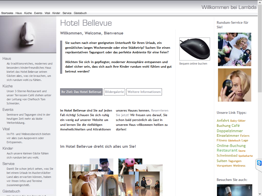
Task: Select the Doppelzimmer tag link
Action: click(230, 131)
